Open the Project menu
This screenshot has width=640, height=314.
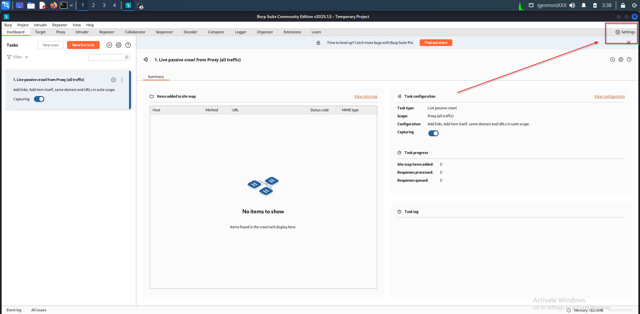[x=23, y=25]
